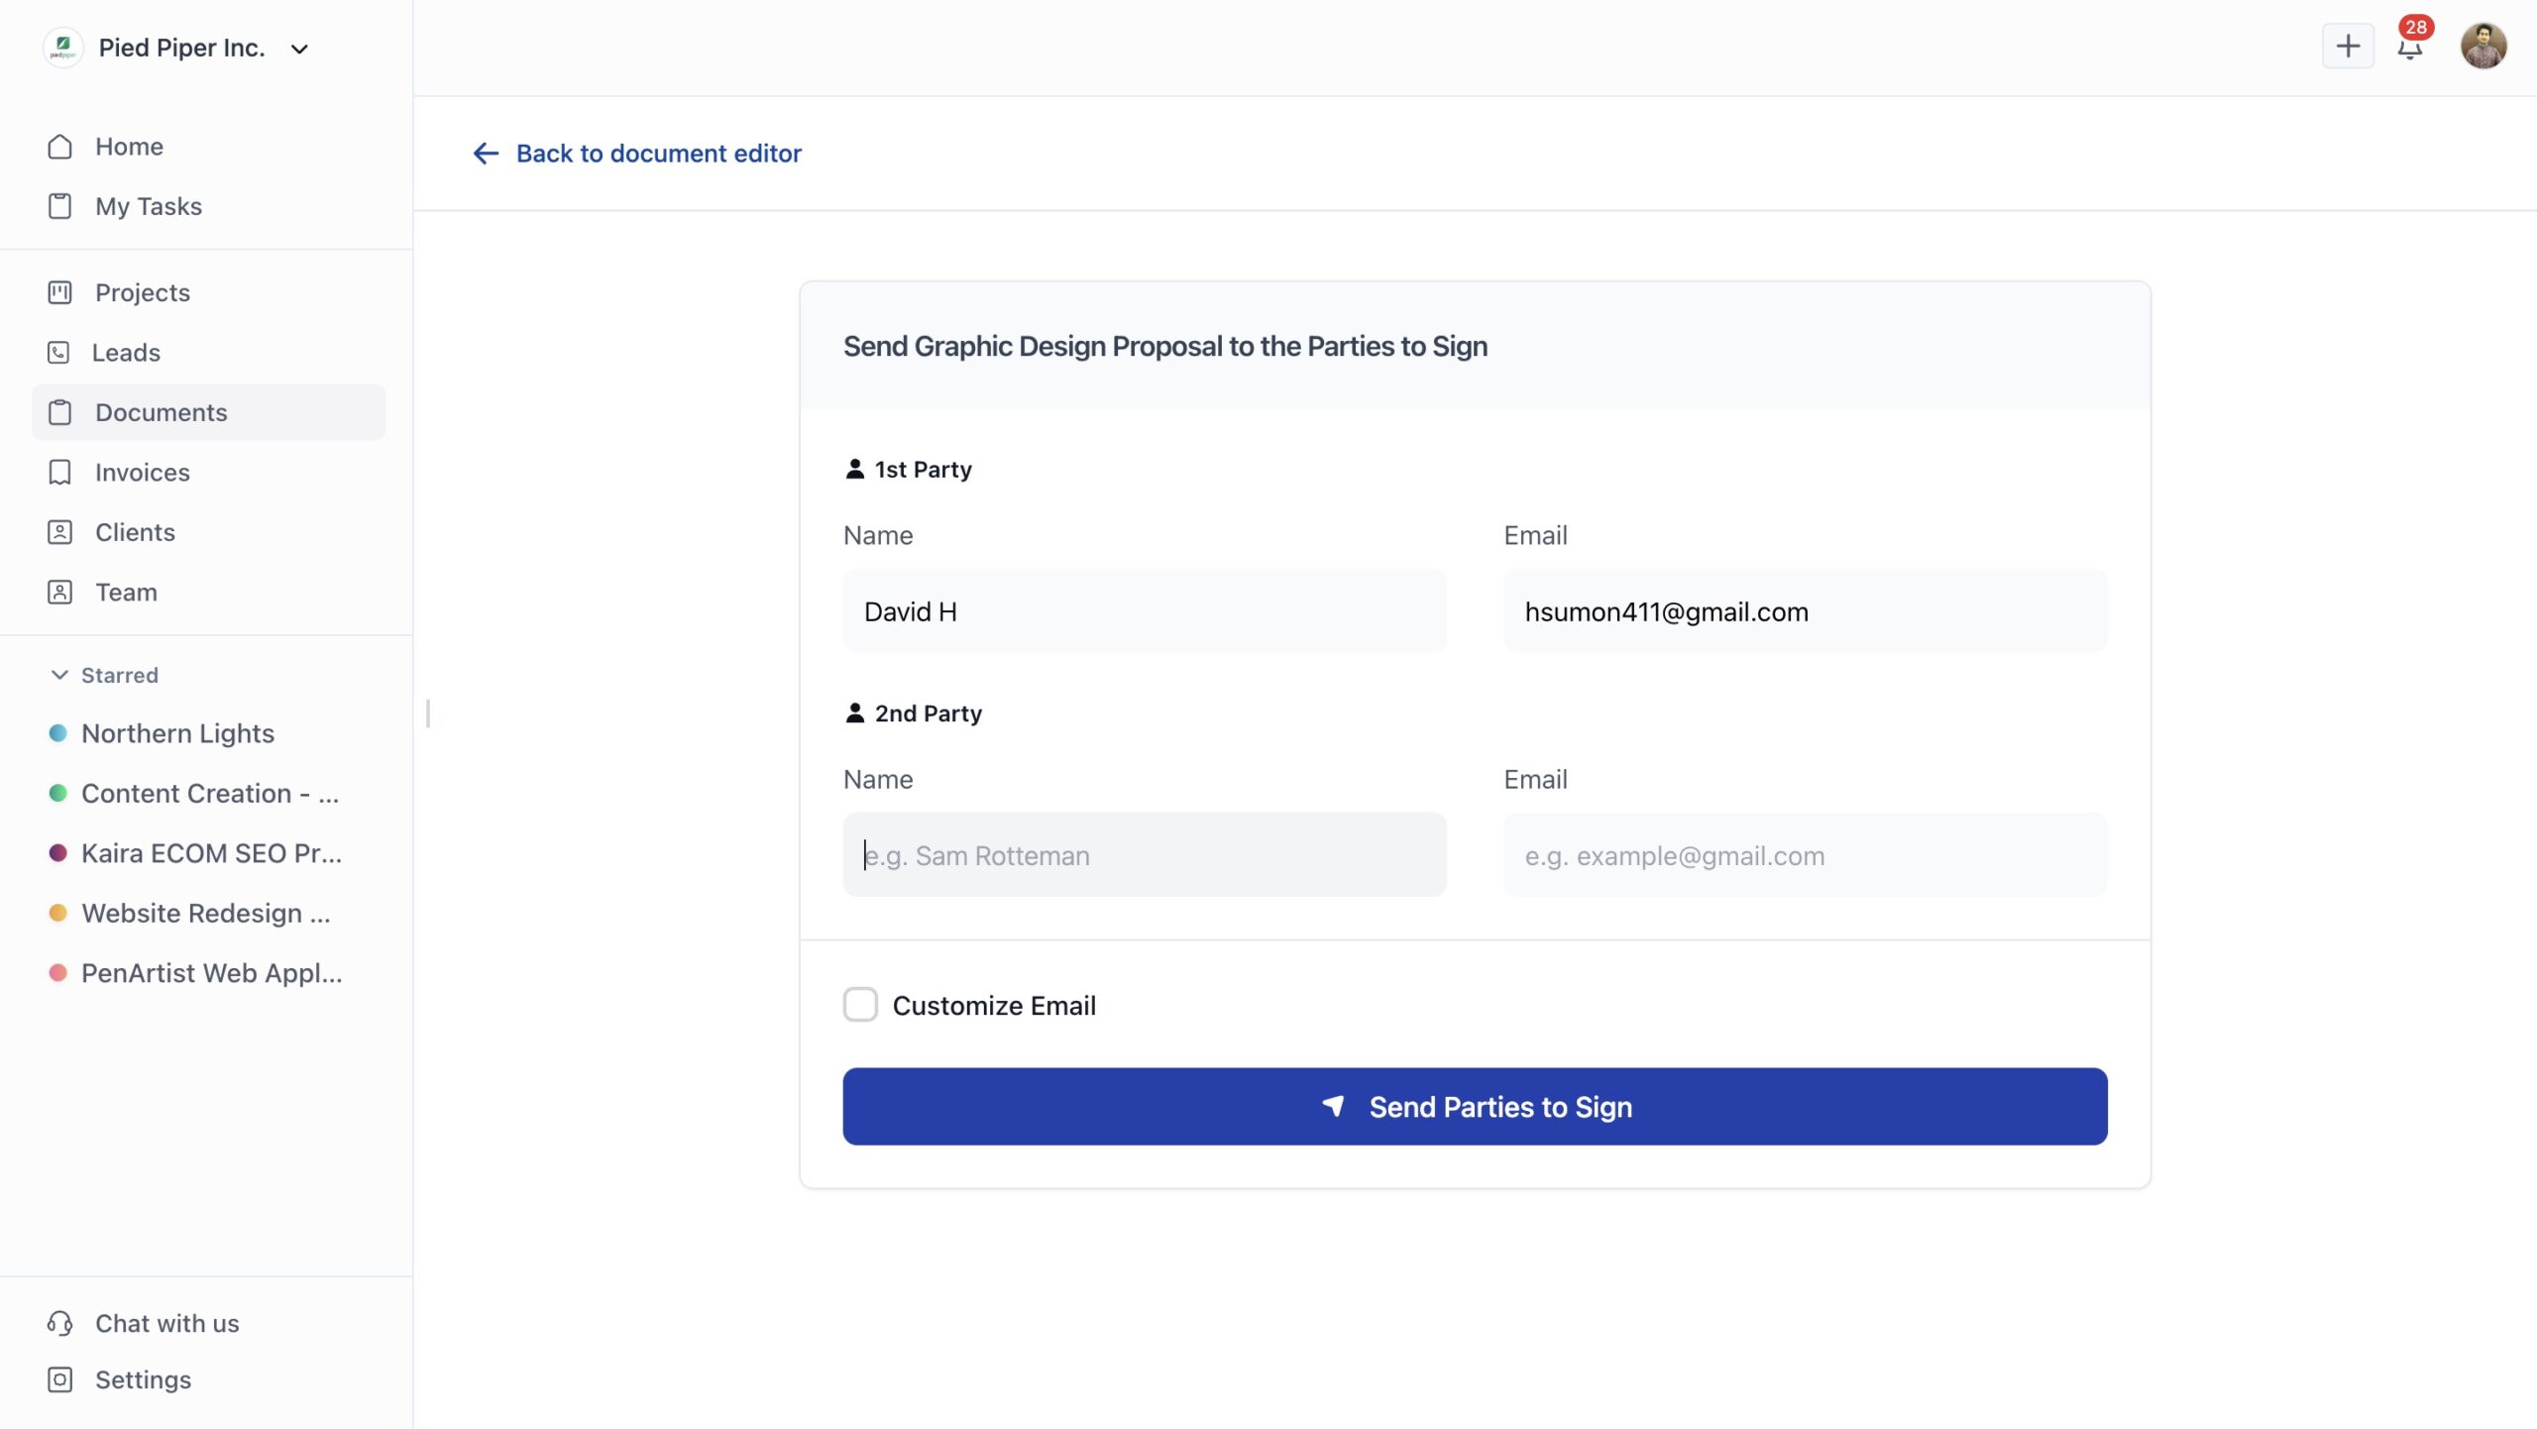Click the Leads phone icon
The height and width of the screenshot is (1429, 2537).
click(x=59, y=352)
